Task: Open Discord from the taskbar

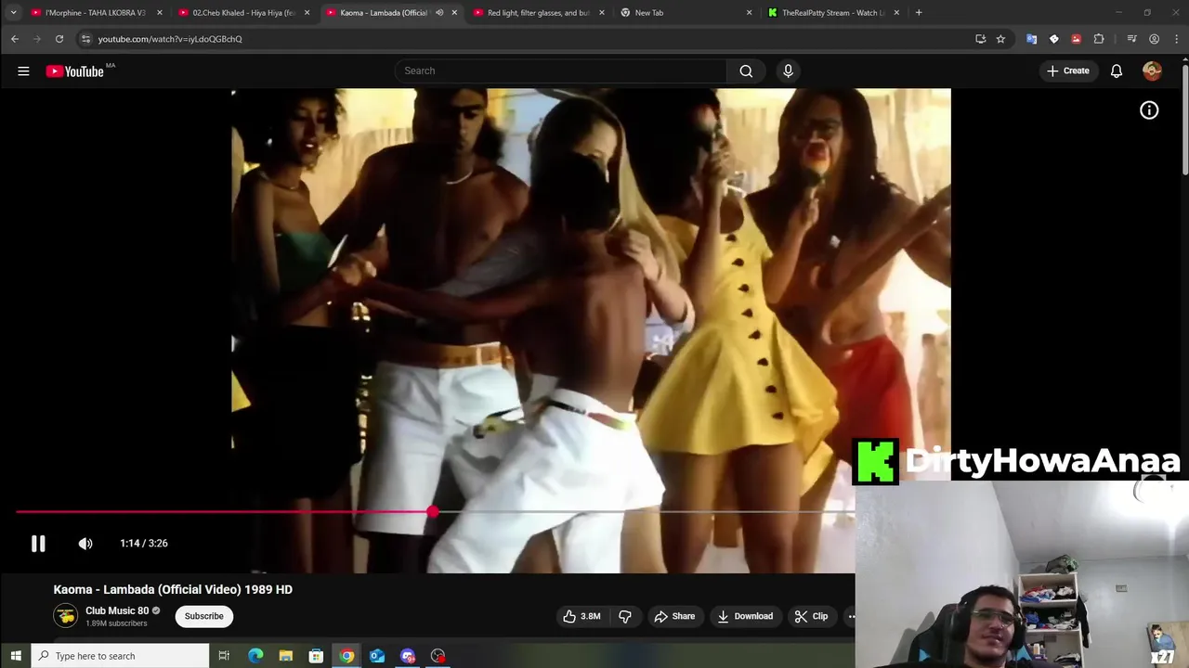Action: click(408, 656)
